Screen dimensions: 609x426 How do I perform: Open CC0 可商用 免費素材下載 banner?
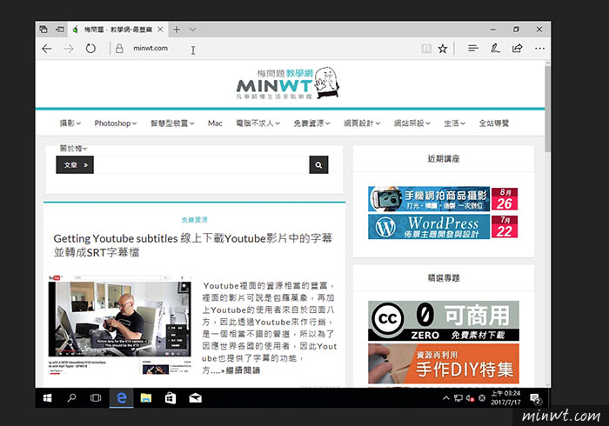click(x=444, y=321)
